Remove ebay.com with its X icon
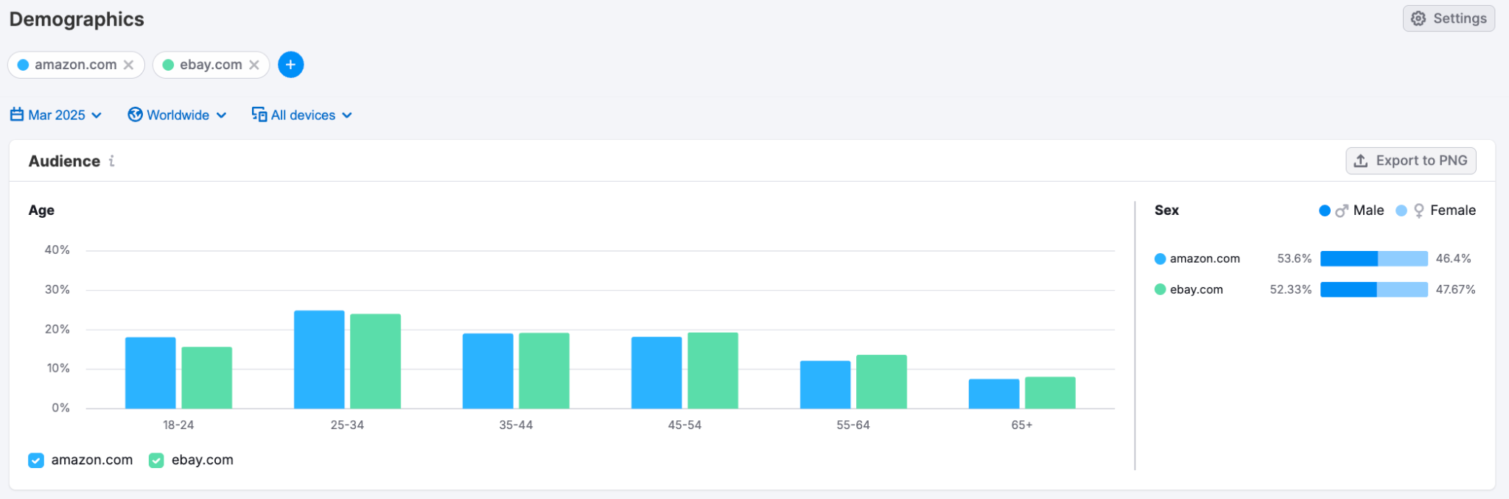This screenshot has height=499, width=1509. point(254,65)
